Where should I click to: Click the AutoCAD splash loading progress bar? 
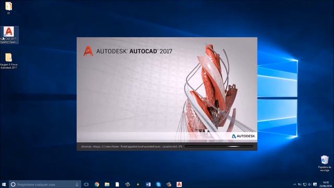tap(219, 146)
